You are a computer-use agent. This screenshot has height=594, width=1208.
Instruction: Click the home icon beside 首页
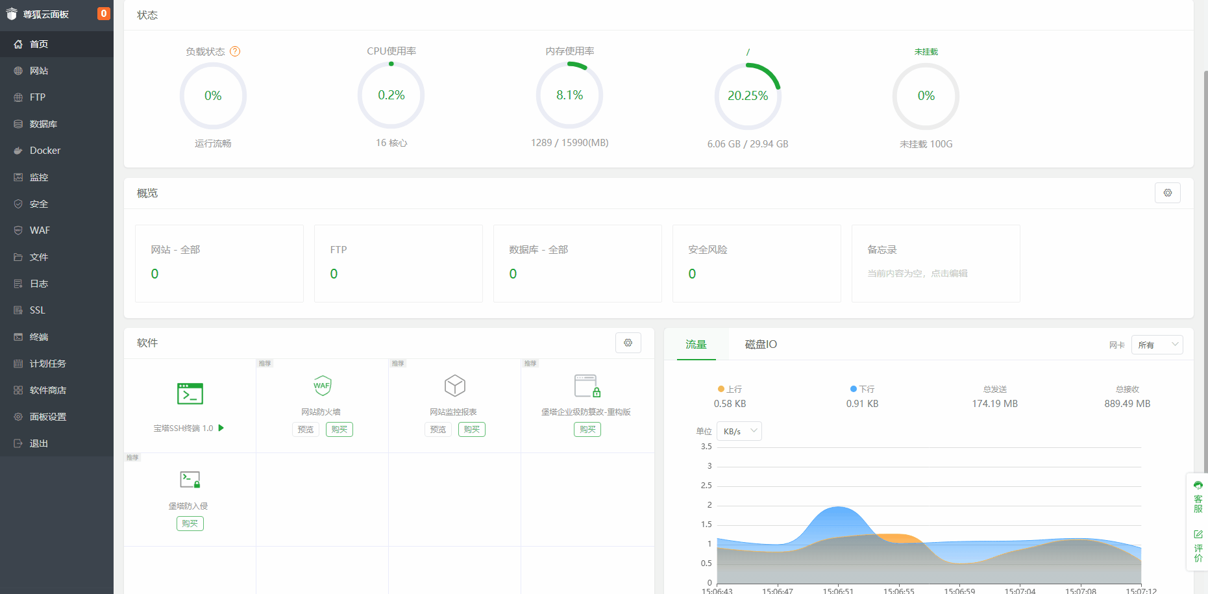[x=18, y=44]
